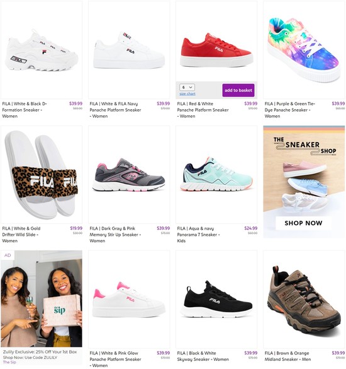Open the tie-dye Panache sneaker image
The image size is (346, 369).
pyautogui.click(x=304, y=50)
